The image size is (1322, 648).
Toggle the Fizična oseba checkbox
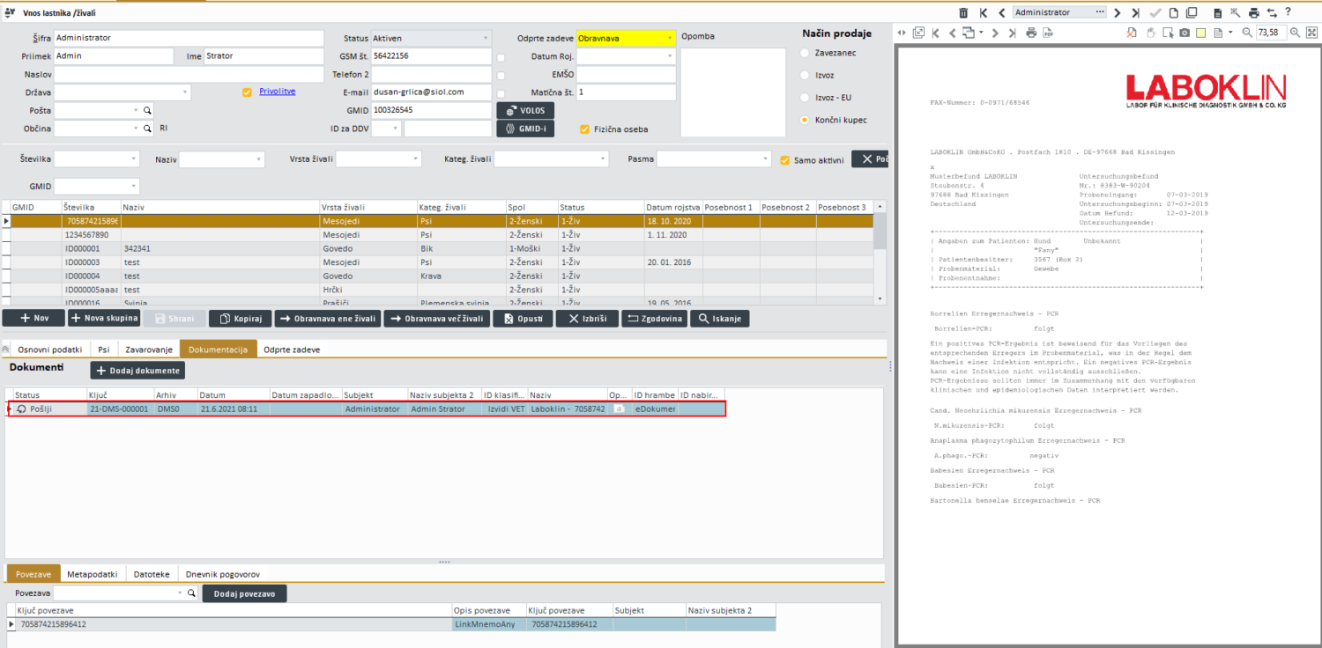[x=584, y=129]
